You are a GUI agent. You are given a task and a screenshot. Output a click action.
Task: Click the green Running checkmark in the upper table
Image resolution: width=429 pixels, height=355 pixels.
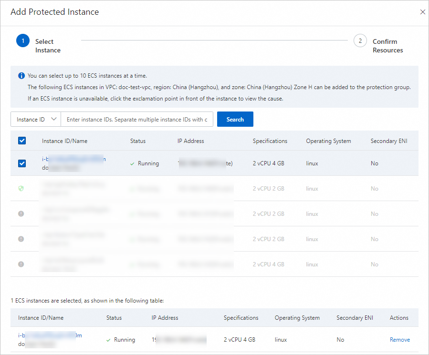point(132,163)
